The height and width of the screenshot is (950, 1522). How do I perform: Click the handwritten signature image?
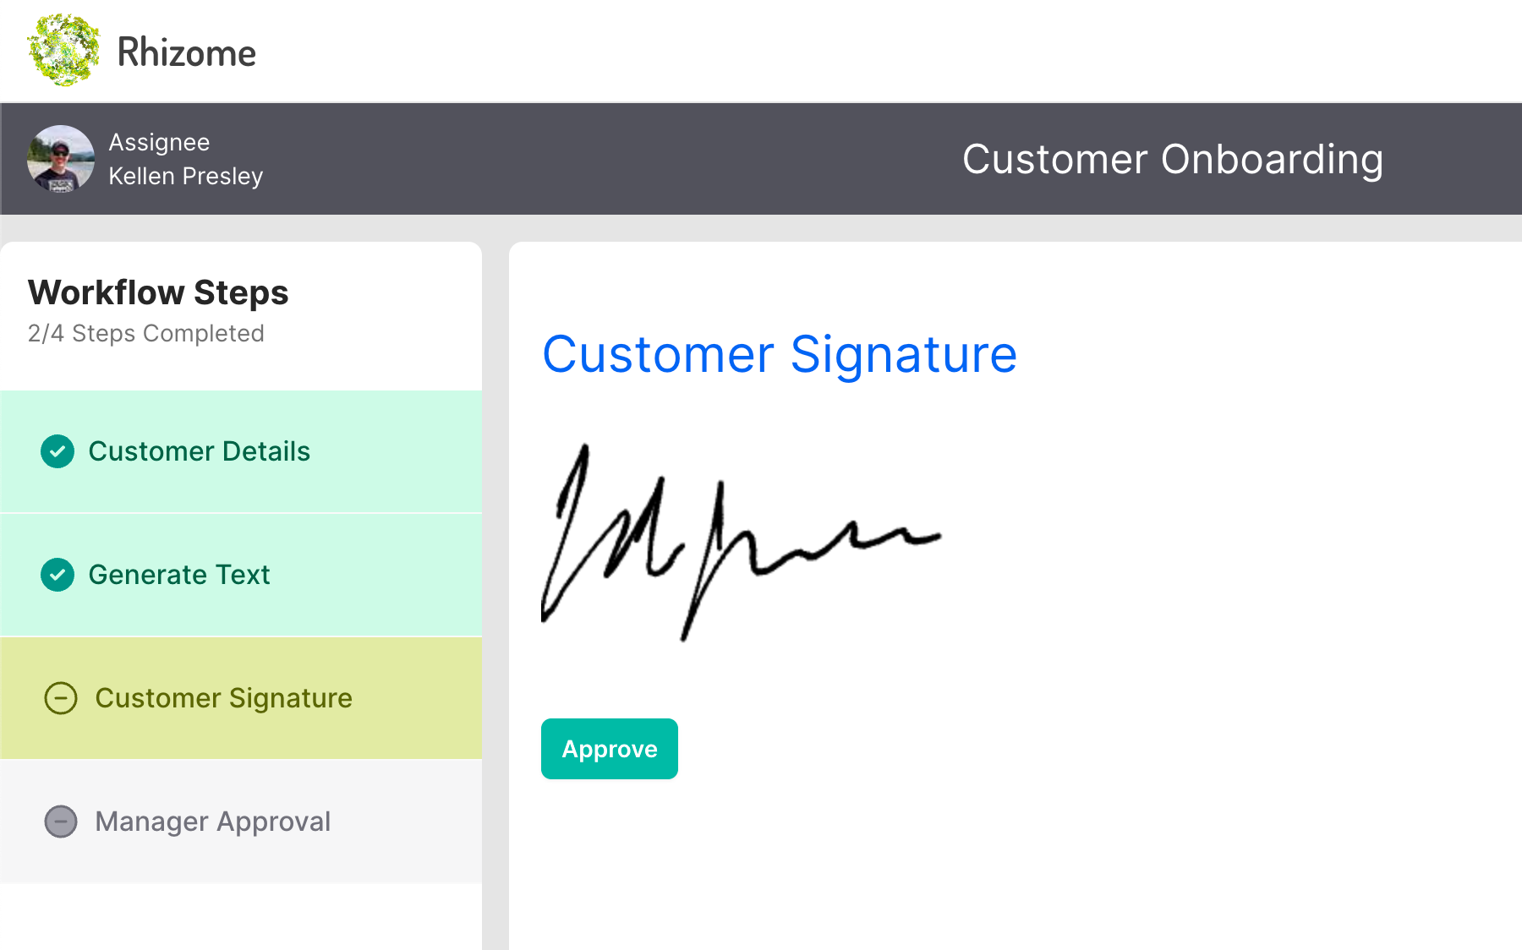pos(740,541)
